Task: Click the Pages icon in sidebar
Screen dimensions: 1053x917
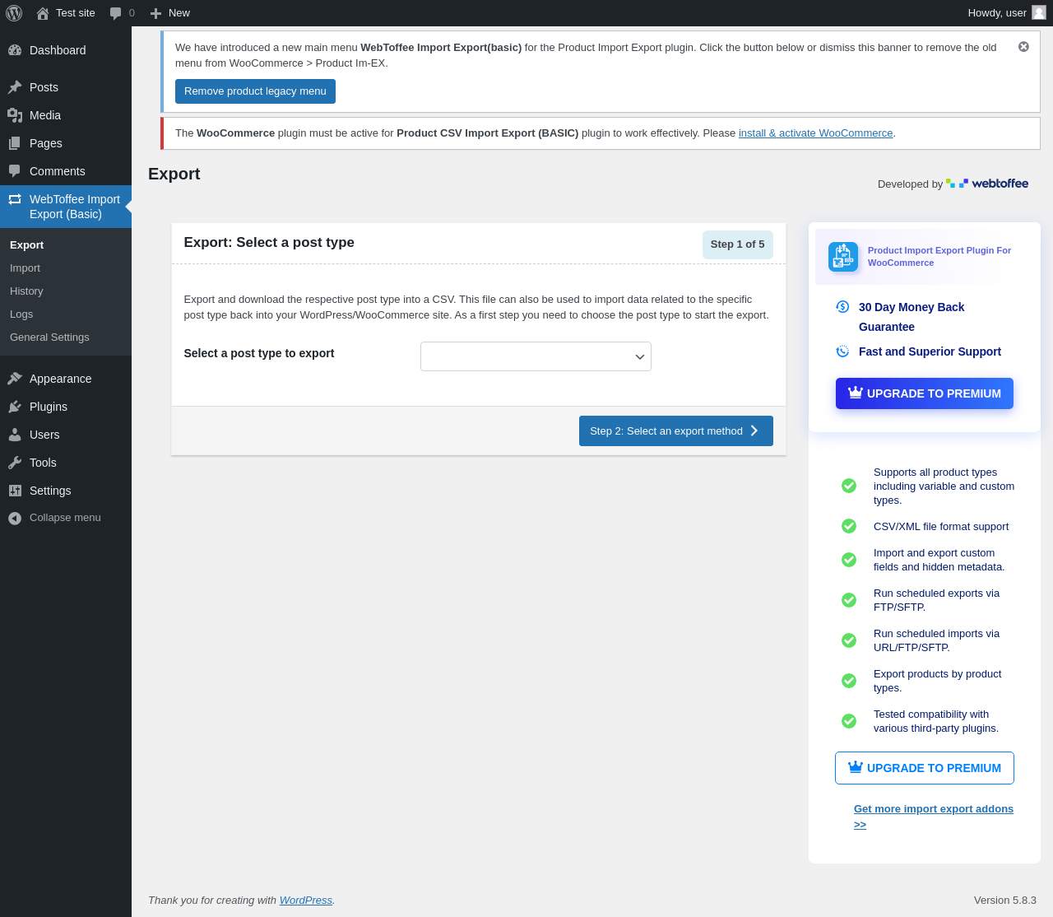Action: click(x=15, y=143)
